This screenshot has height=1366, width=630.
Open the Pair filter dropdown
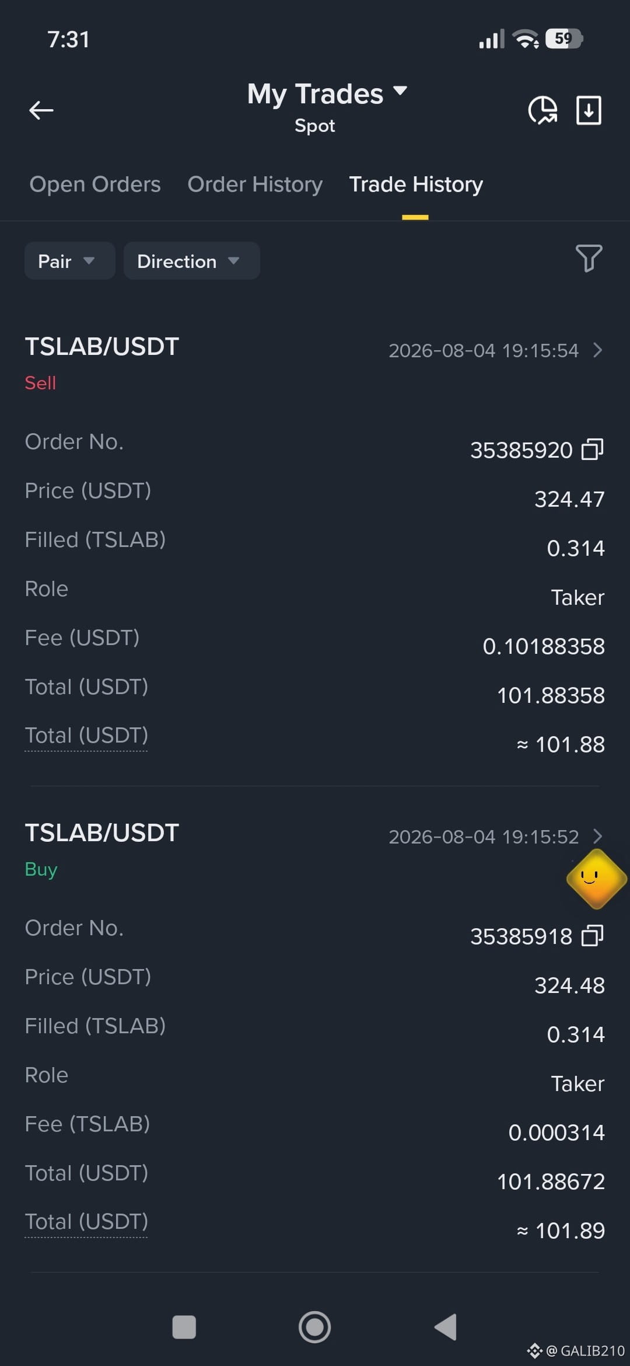pos(69,261)
